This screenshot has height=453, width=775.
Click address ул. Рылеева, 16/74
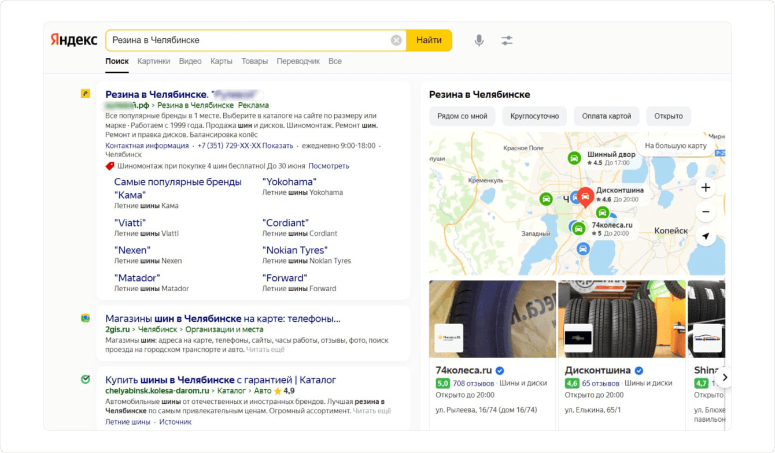(486, 410)
